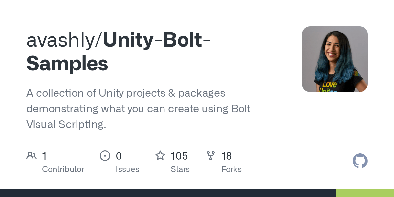Click the word "Samples" in the title
The image size is (394, 197).
click(67, 63)
